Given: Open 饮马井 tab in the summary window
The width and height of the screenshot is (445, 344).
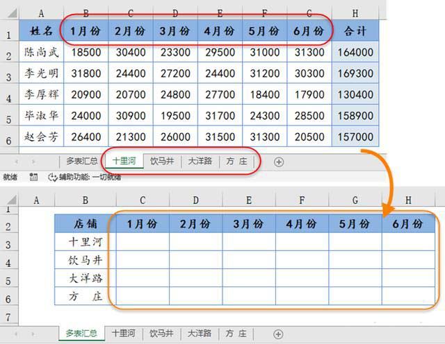Looking at the screenshot, I should coord(161,333).
